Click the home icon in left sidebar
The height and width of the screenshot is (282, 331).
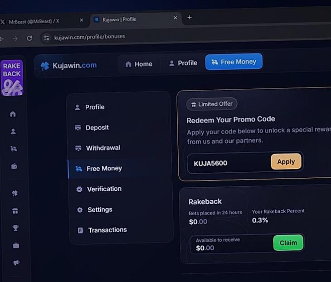[13, 114]
